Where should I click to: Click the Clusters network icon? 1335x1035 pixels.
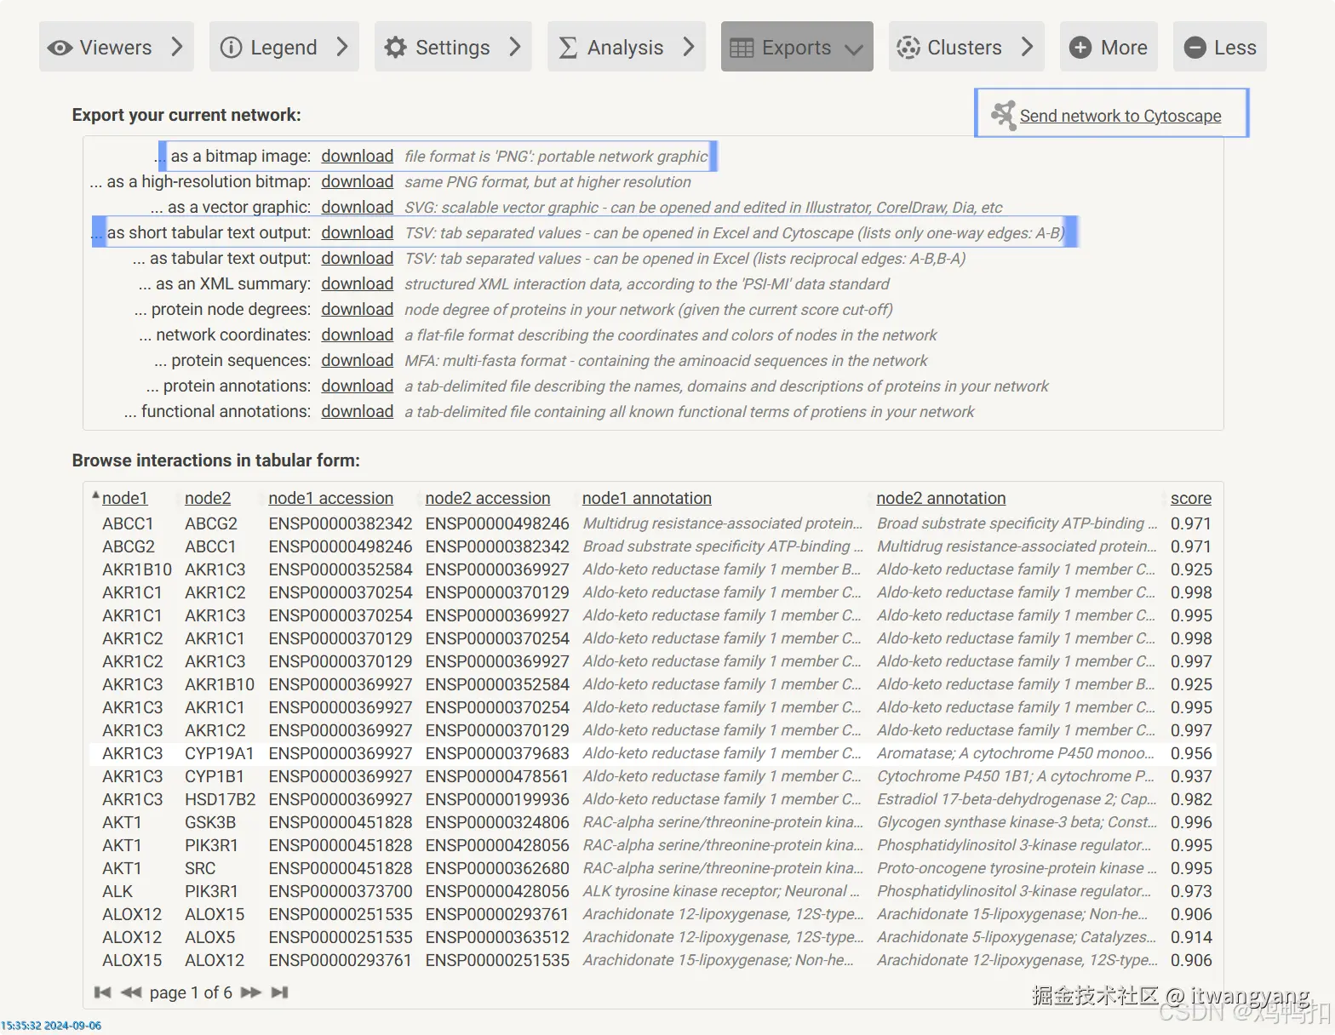(x=908, y=47)
